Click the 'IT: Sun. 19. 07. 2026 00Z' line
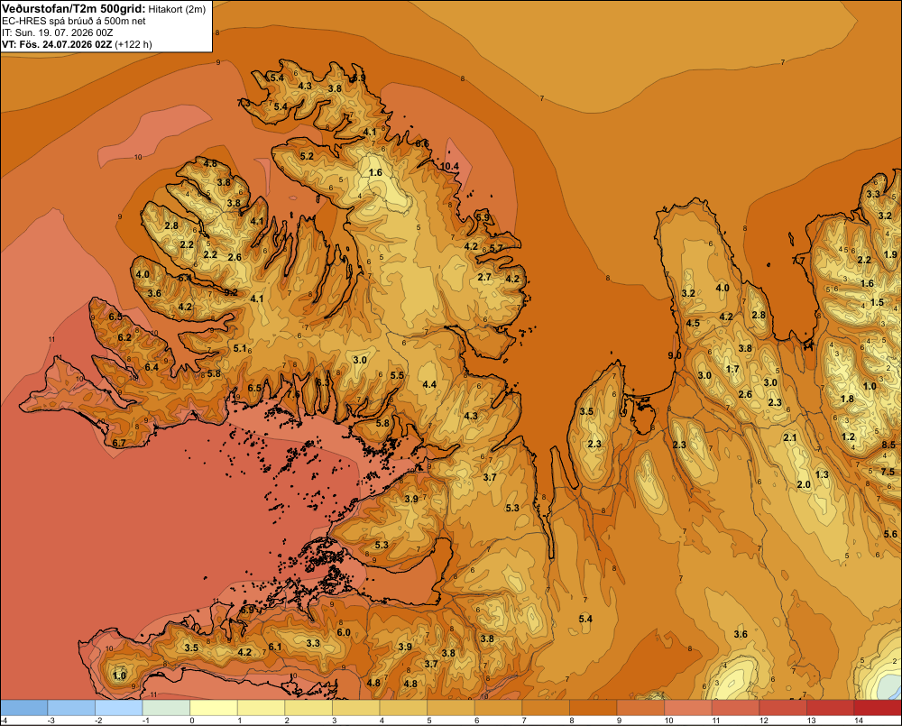Screen dimensions: 902x726 pos(58,32)
